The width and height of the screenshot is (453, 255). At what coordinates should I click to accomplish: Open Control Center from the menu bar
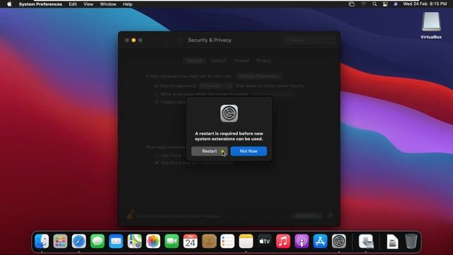coord(385,4)
